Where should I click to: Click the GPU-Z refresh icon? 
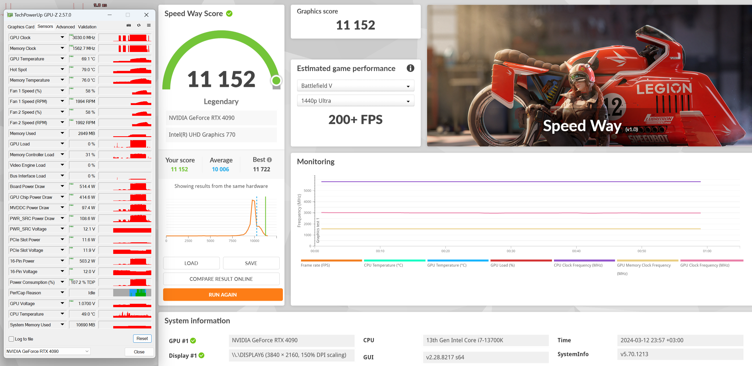[x=139, y=25]
